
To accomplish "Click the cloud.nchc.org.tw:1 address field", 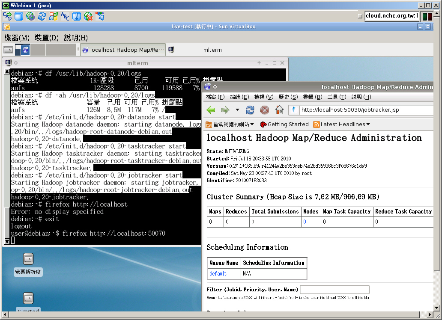I will click(392, 16).
